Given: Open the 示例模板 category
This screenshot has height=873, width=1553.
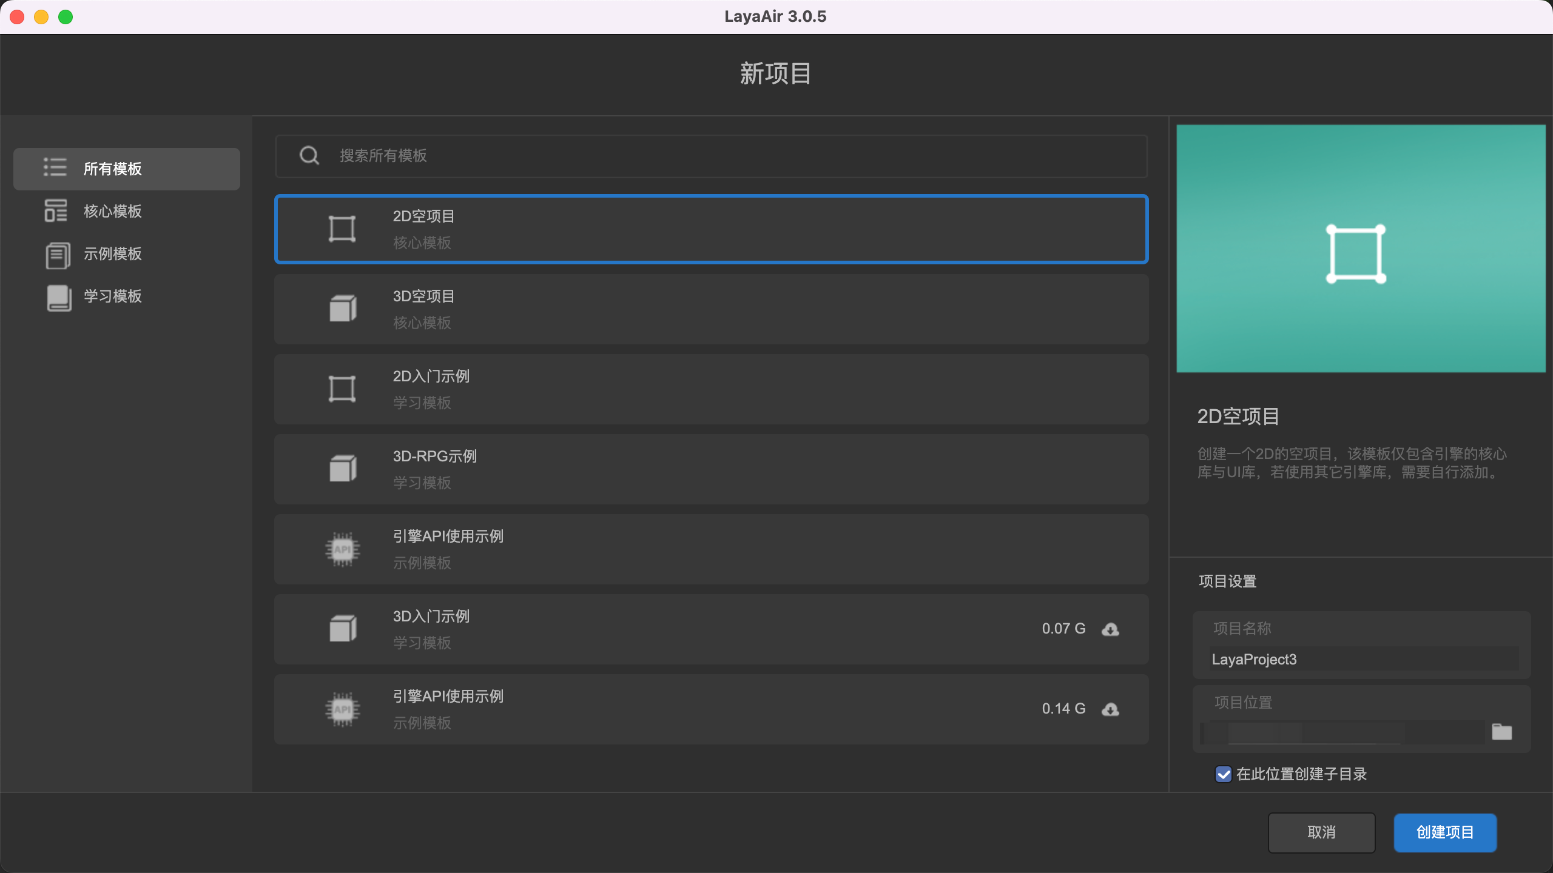Looking at the screenshot, I should point(113,253).
